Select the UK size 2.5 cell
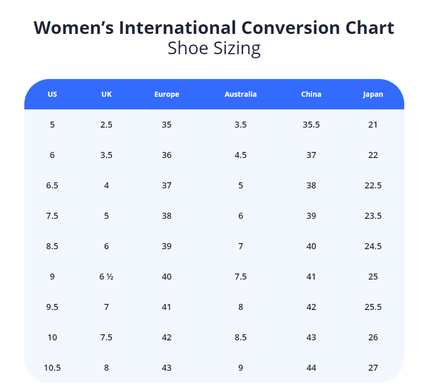 [x=106, y=125]
